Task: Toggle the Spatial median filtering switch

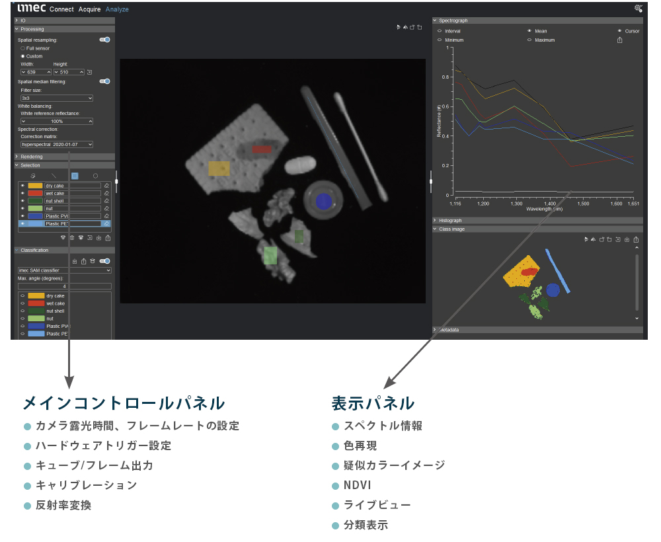Action: point(104,81)
